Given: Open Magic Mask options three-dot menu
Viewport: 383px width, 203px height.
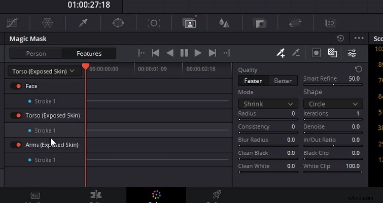Looking at the screenshot, I should pyautogui.click(x=359, y=38).
